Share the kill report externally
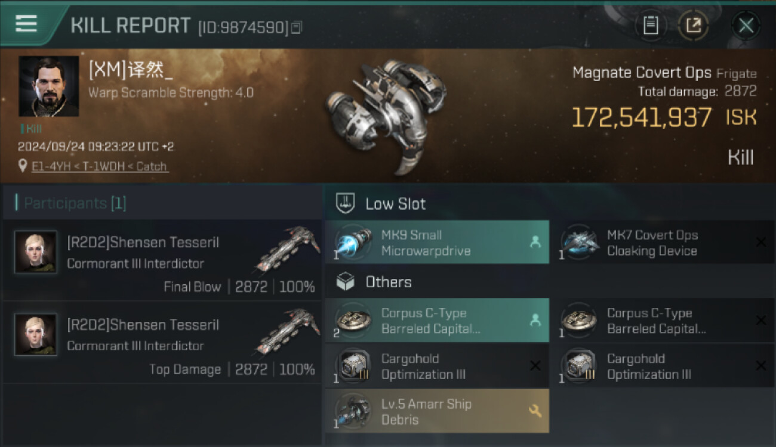The image size is (776, 447). click(693, 25)
